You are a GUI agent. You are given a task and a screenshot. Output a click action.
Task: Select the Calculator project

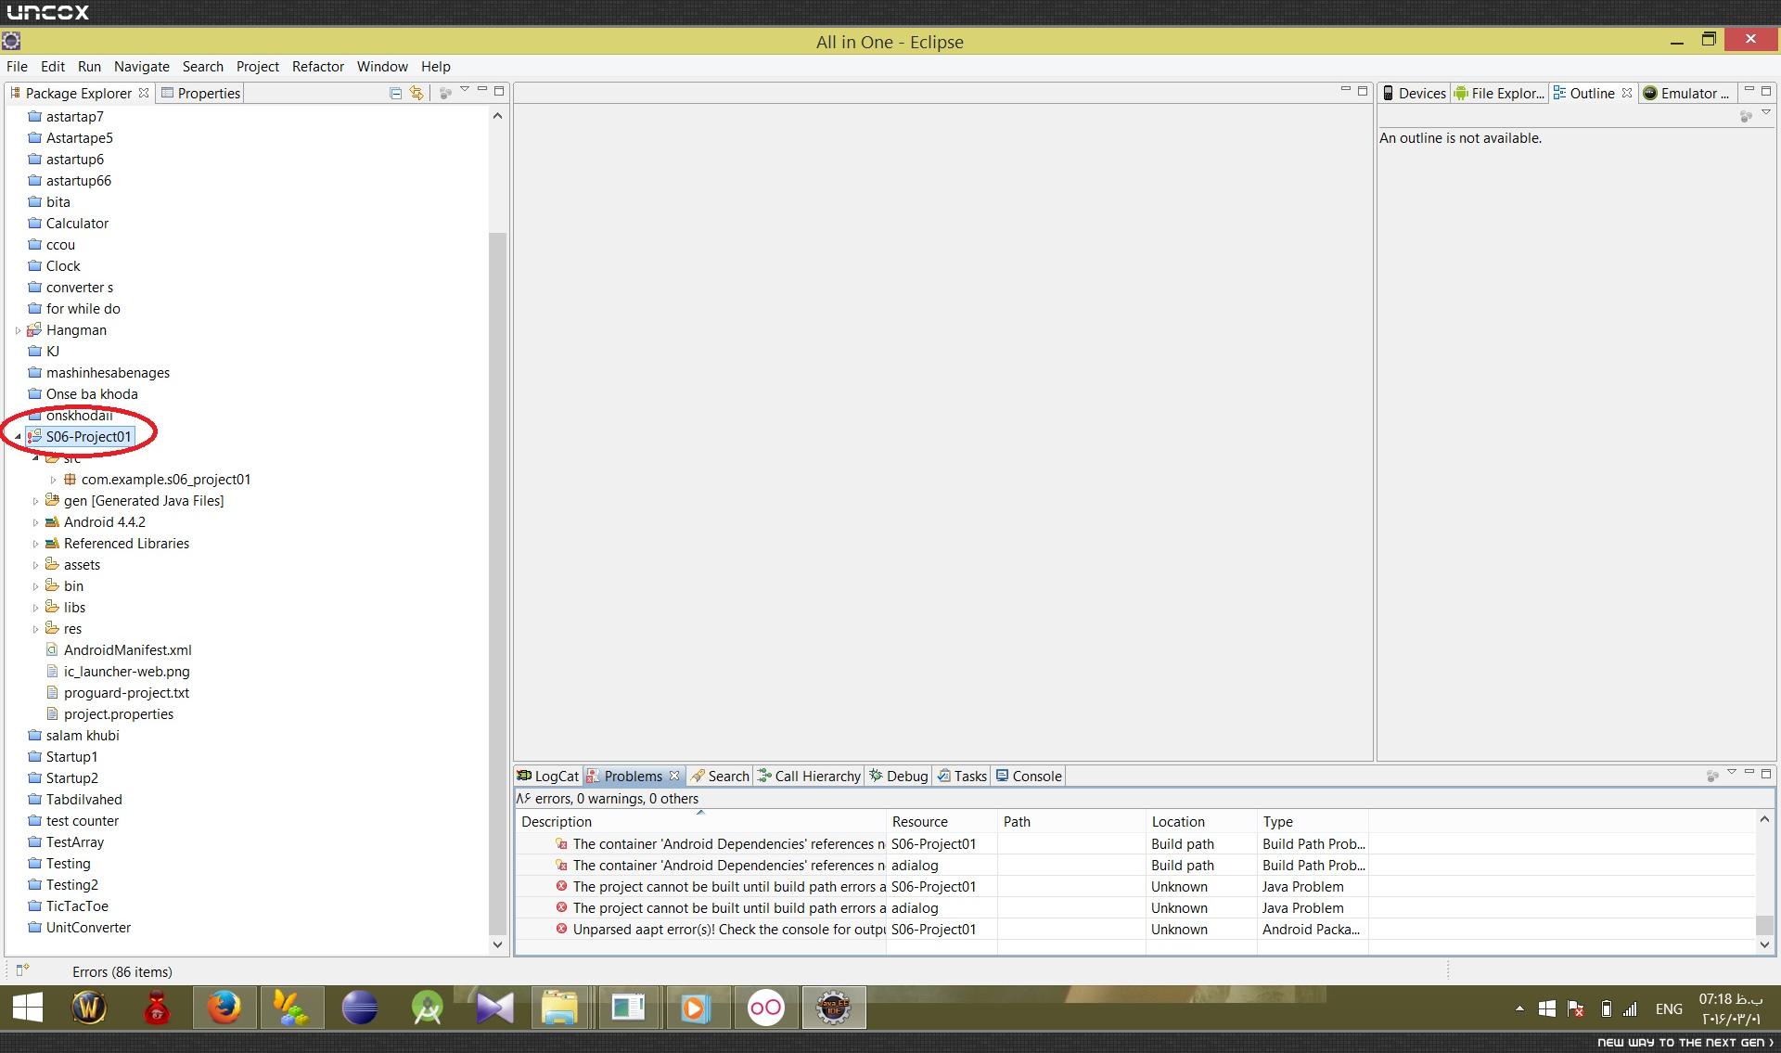pyautogui.click(x=77, y=224)
